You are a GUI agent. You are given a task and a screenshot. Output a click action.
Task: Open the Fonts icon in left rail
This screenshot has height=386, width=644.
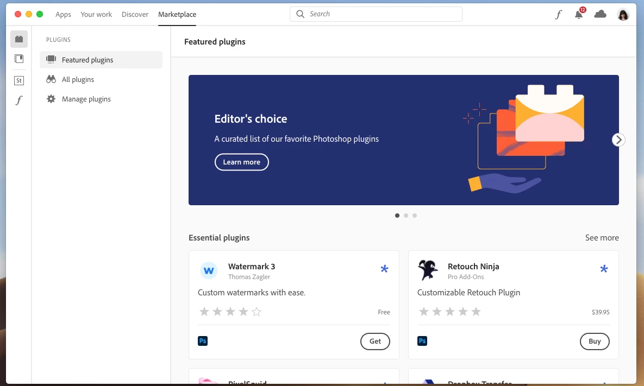19,100
